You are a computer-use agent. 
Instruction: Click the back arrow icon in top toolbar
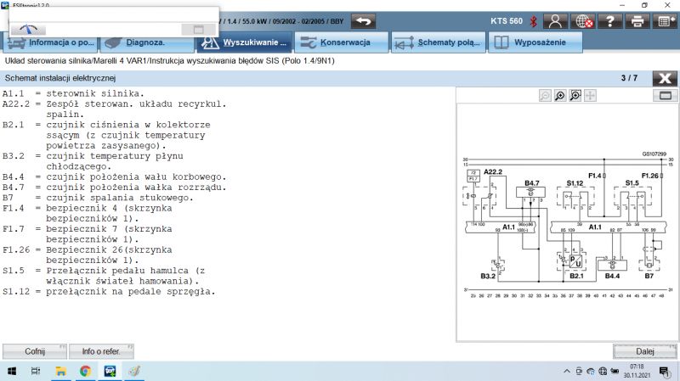pyautogui.click(x=364, y=20)
